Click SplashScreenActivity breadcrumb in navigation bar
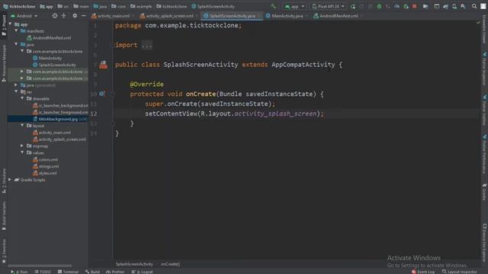 [213, 6]
